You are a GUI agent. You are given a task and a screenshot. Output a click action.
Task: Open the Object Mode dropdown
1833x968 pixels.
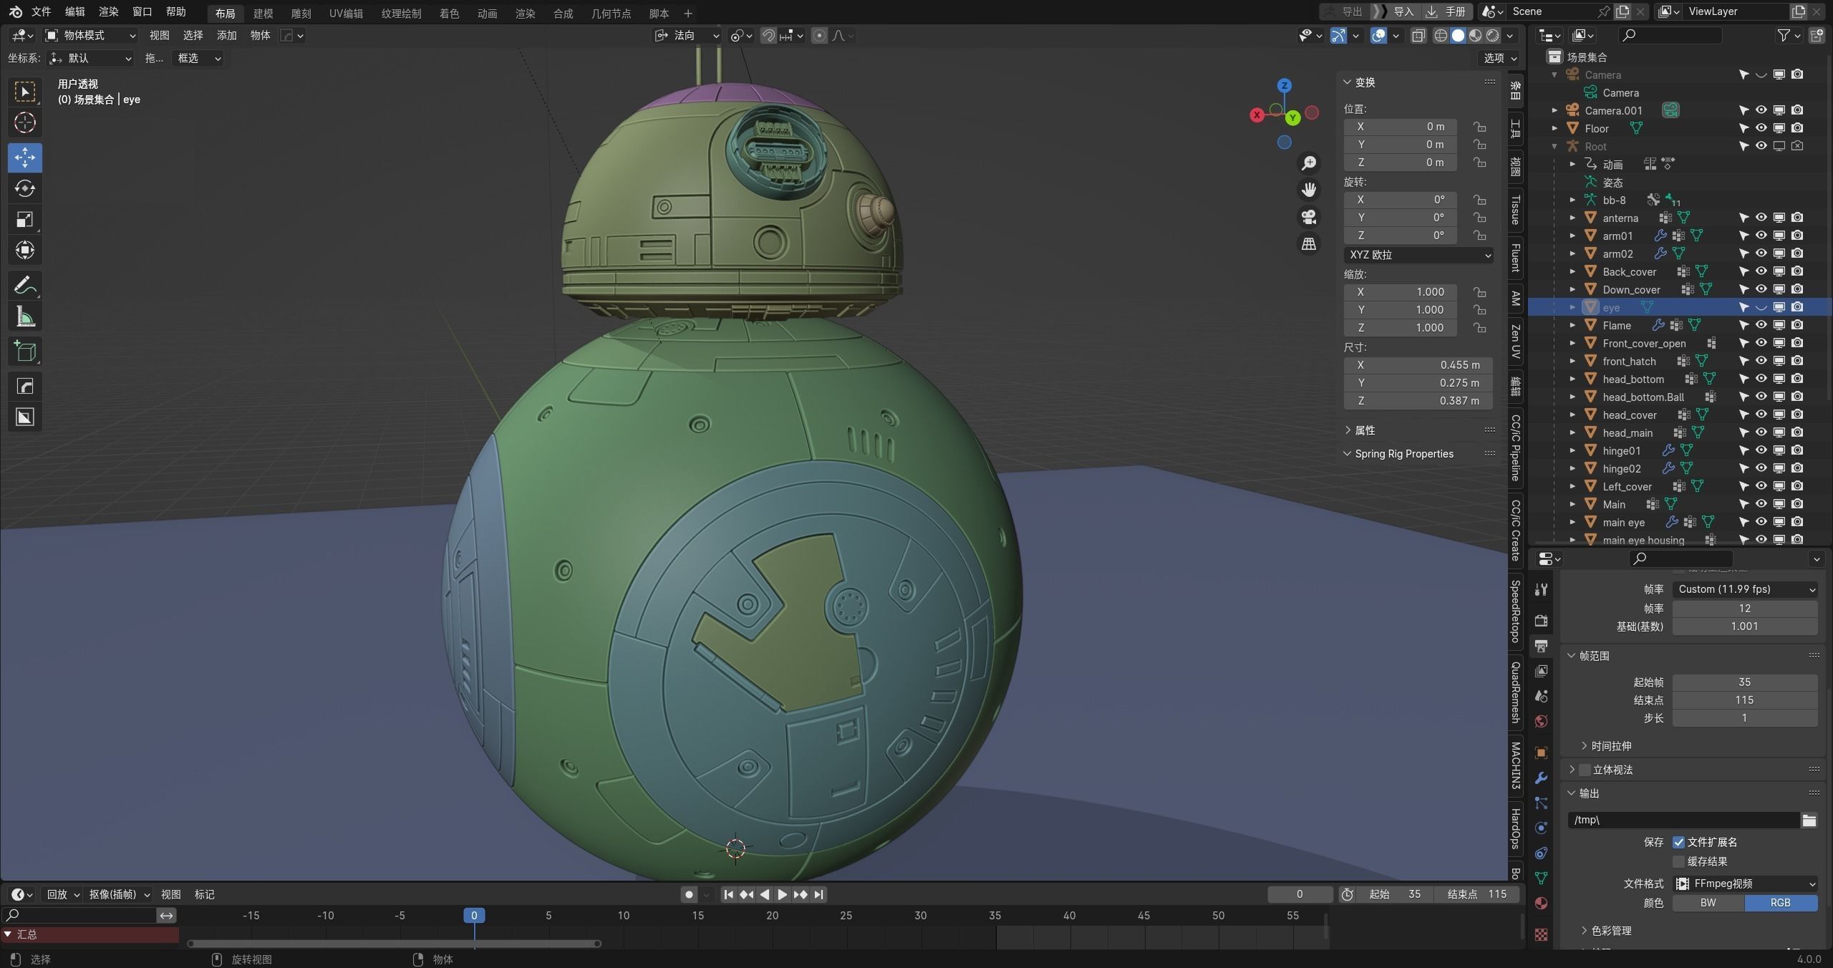click(x=90, y=36)
